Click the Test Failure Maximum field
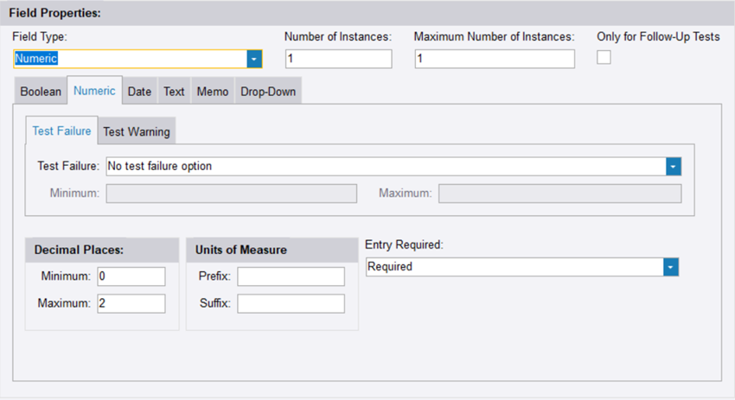The image size is (735, 400). [x=559, y=193]
